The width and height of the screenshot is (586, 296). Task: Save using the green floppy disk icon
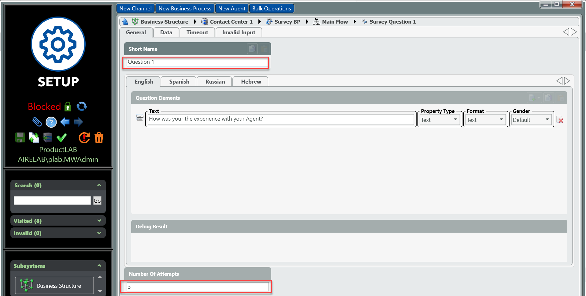[20, 138]
